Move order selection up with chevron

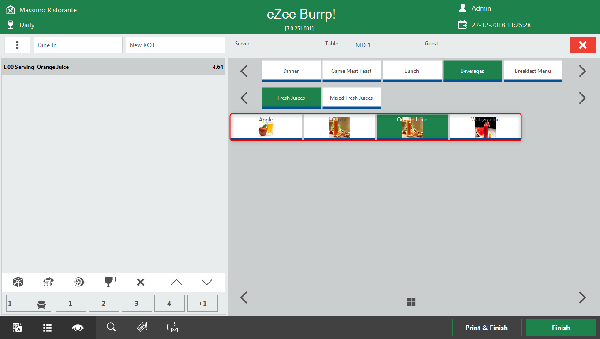(x=176, y=282)
